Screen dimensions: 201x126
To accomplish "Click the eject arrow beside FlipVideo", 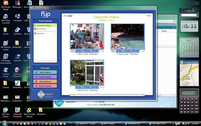I will pos(55,33).
